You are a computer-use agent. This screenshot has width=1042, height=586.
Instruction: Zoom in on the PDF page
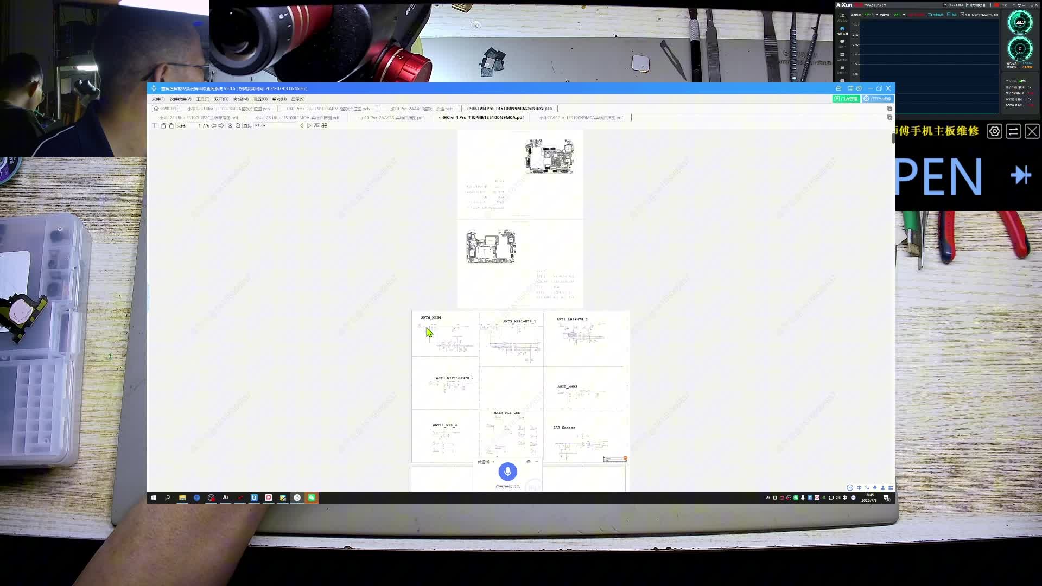(x=230, y=126)
